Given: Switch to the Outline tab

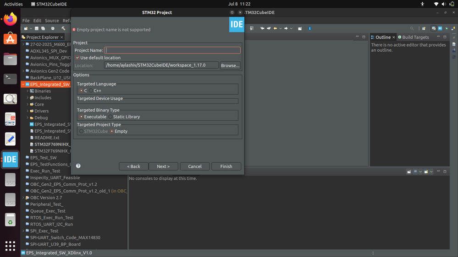Looking at the screenshot, I should tap(383, 37).
